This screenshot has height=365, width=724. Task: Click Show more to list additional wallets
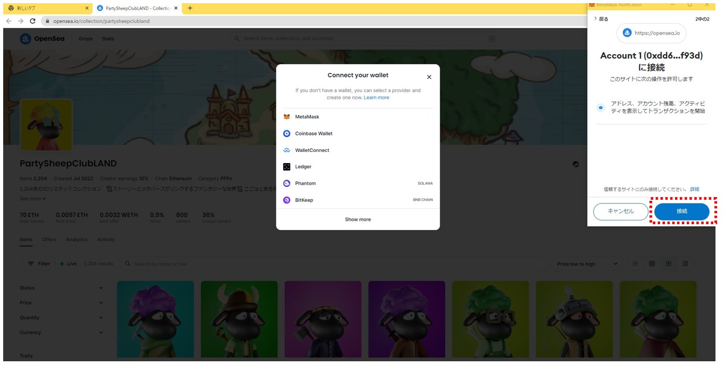pyautogui.click(x=358, y=219)
